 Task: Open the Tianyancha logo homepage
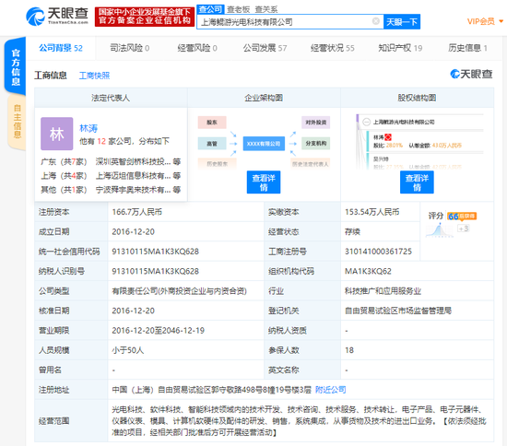click(x=57, y=17)
